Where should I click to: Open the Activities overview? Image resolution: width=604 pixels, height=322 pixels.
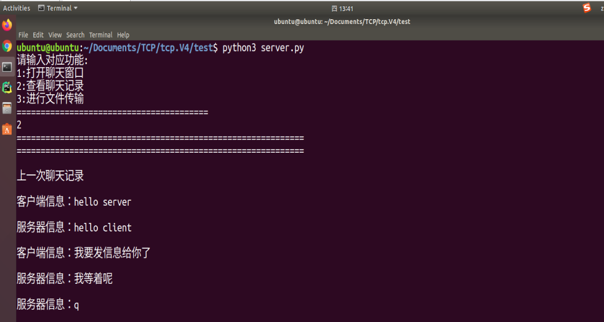pos(17,8)
